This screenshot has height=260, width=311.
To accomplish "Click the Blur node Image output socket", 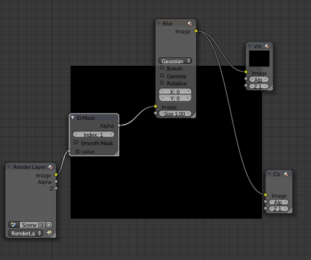I will pyautogui.click(x=196, y=31).
